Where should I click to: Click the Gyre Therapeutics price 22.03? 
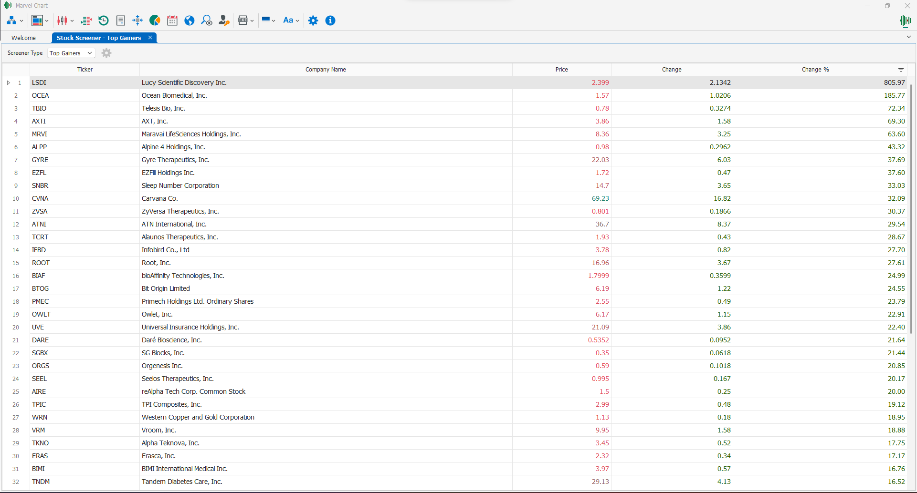click(x=600, y=160)
